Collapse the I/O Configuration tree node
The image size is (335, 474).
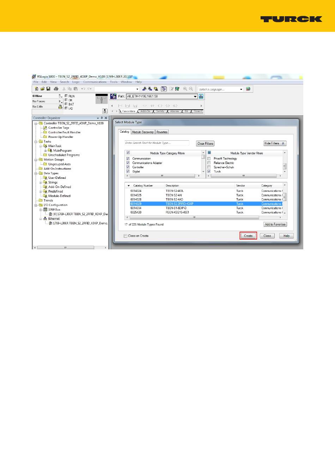(36, 205)
